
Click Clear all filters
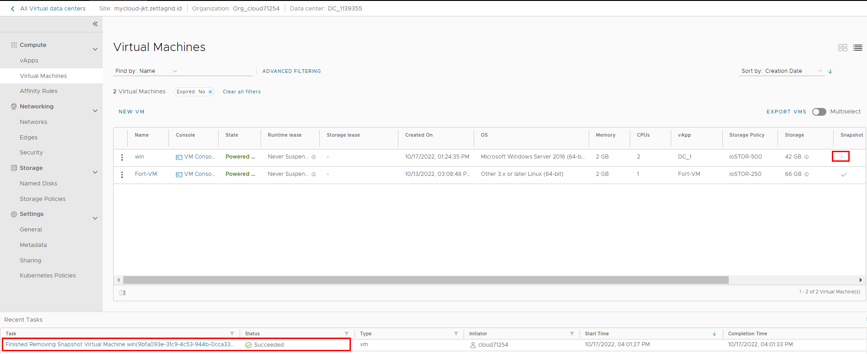tap(241, 92)
